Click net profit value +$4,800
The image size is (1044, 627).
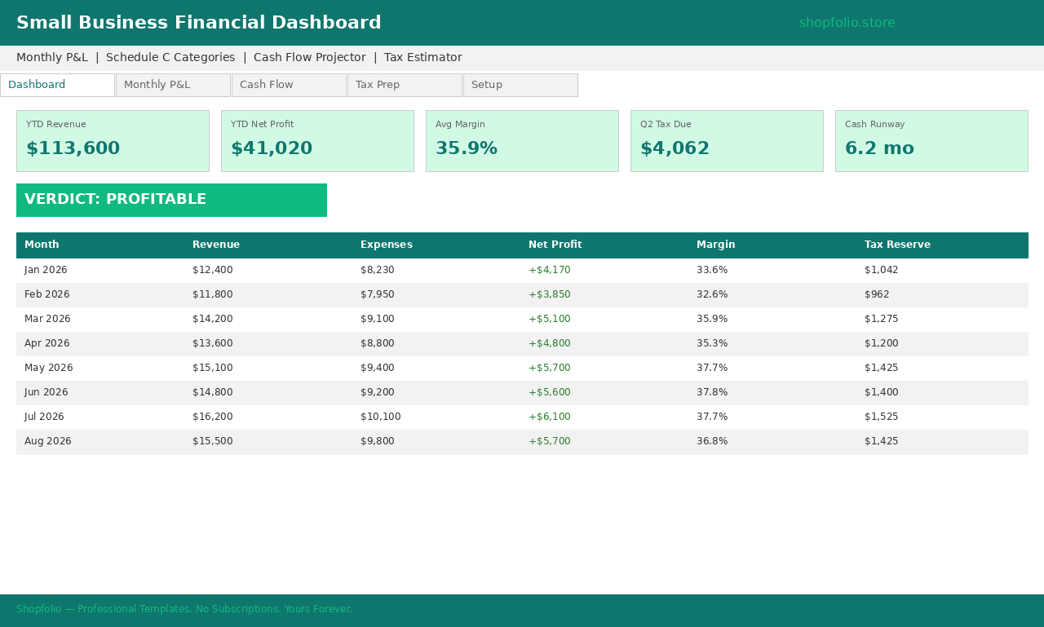coord(550,343)
